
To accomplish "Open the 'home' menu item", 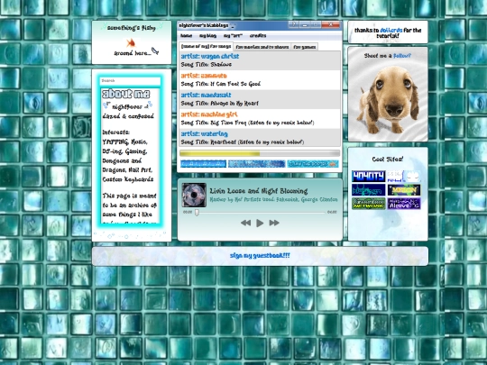I will pos(186,36).
